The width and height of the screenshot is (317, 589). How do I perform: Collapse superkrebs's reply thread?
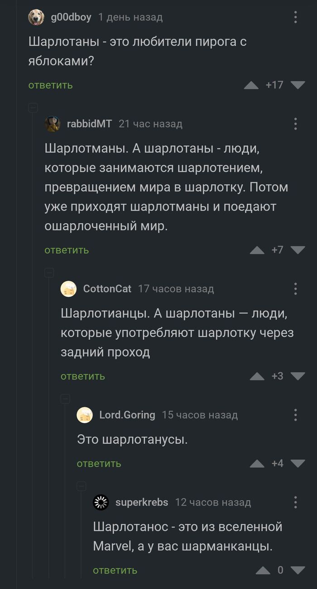click(82, 486)
